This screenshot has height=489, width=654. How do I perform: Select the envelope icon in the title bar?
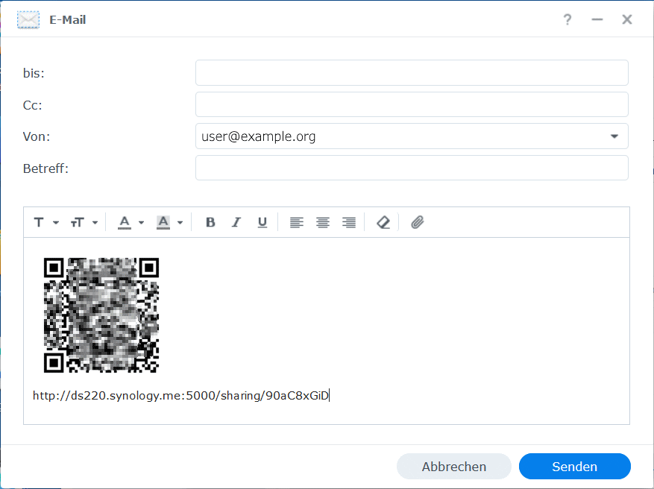[28, 19]
